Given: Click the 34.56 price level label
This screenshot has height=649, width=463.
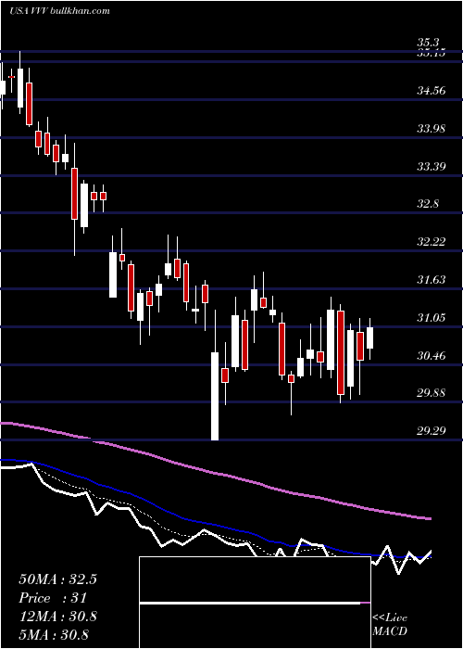Looking at the screenshot, I should click(x=432, y=90).
